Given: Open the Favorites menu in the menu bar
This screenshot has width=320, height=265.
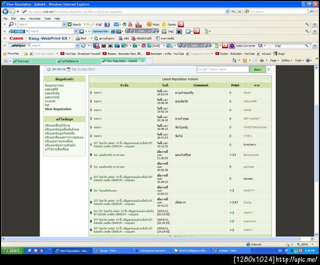Looking at the screenshot, I should [35, 19].
